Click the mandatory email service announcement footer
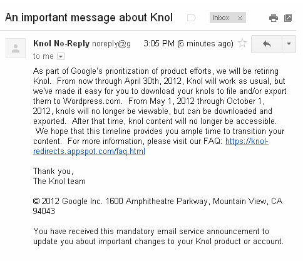Image resolution: width=303 pixels, height=261 pixels. point(158,237)
